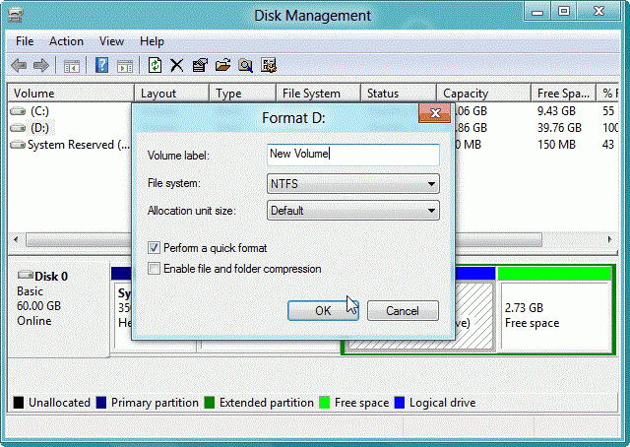Click the Refresh toolbar icon
Viewport: 630px width, 447px height.
click(155, 65)
